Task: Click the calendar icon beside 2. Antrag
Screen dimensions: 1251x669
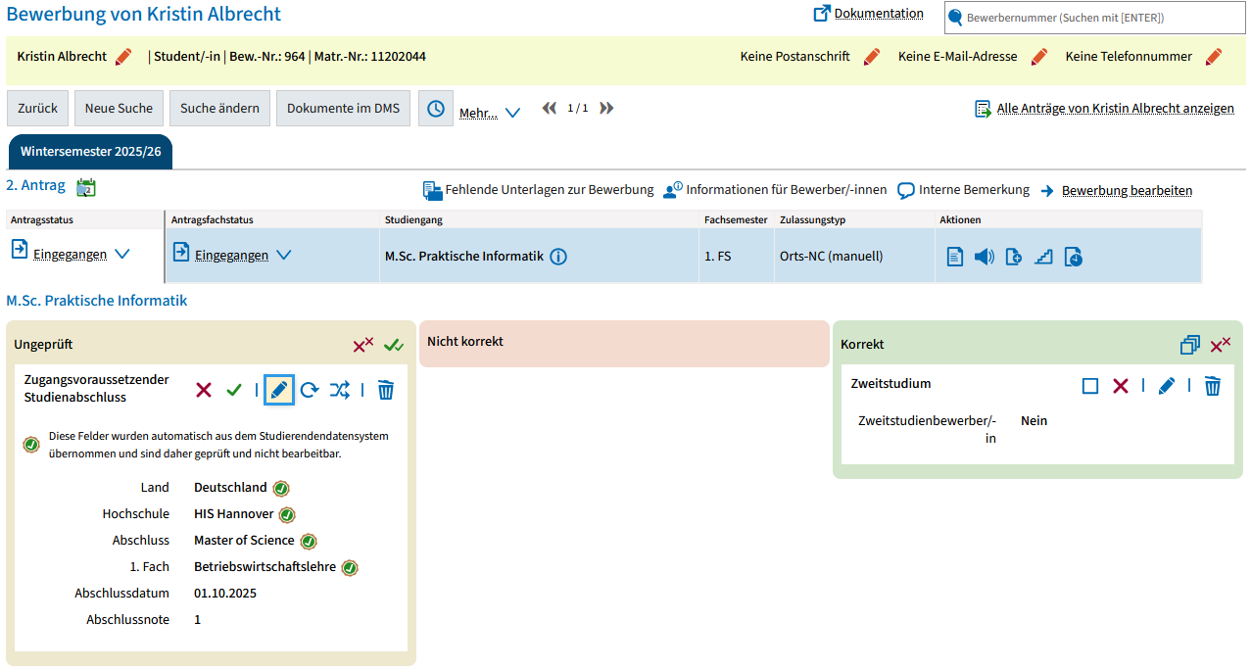Action: pyautogui.click(x=86, y=187)
